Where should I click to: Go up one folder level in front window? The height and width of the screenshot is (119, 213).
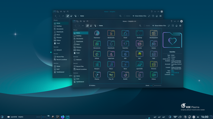[x=83, y=26]
